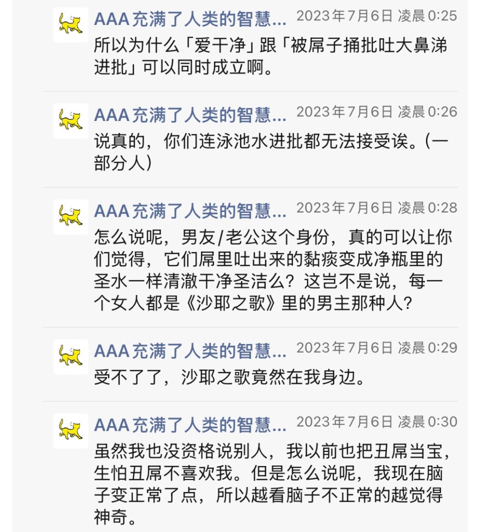Open the author name on the 0:30 post

190,425
